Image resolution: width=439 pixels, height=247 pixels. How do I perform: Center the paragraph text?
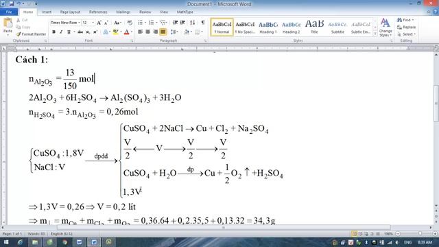click(148, 32)
